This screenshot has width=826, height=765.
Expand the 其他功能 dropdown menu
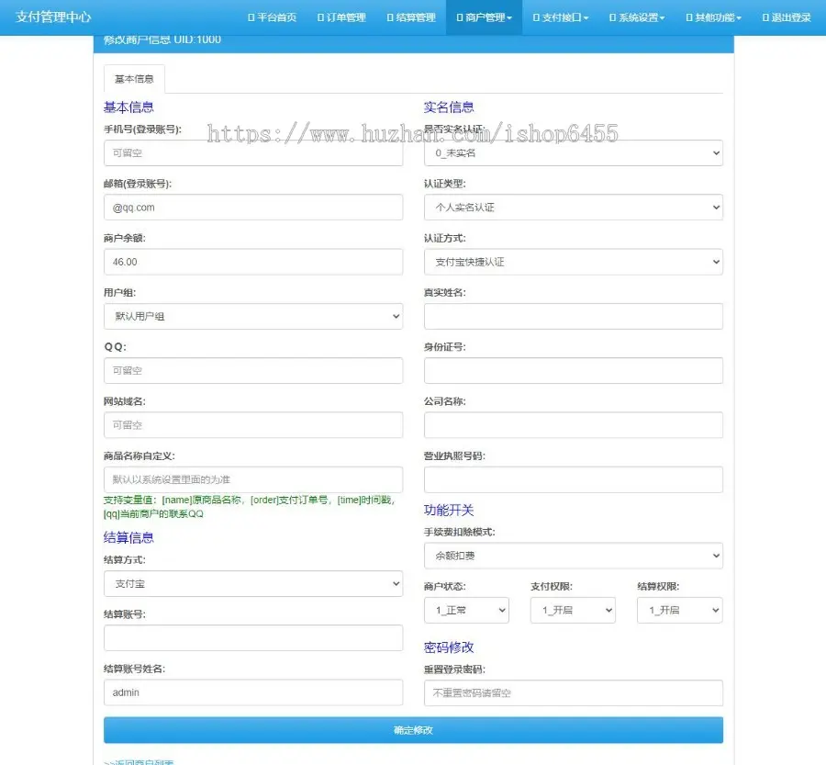(x=713, y=17)
